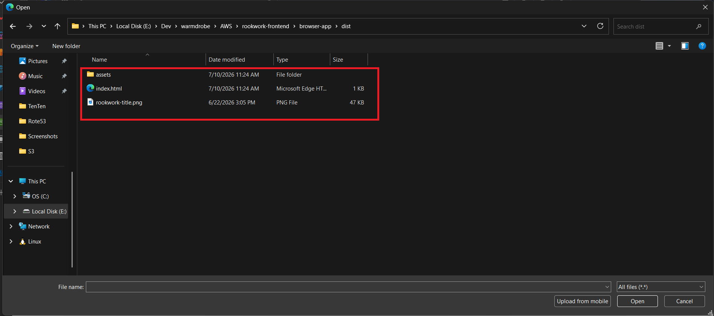Collapse the This PC tree node
The height and width of the screenshot is (316, 714).
(x=11, y=181)
